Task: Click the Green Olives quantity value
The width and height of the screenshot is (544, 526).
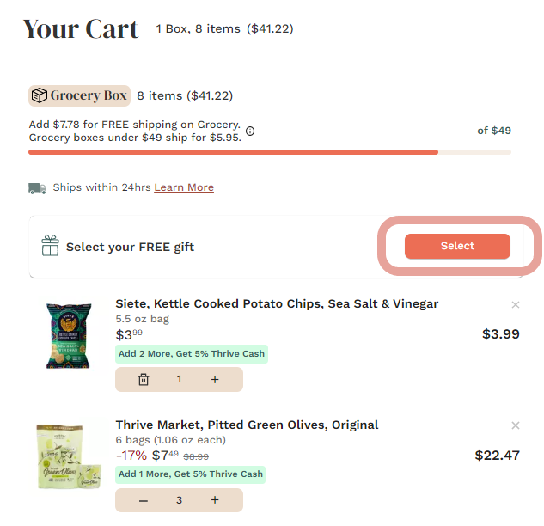Action: (180, 500)
